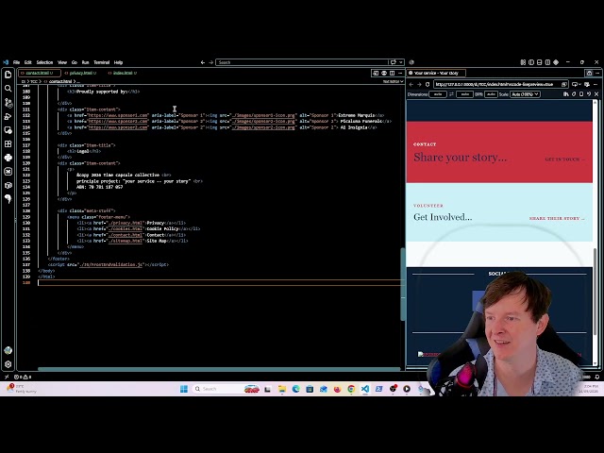Open the Manage gear in activity bar

[x=8, y=364]
